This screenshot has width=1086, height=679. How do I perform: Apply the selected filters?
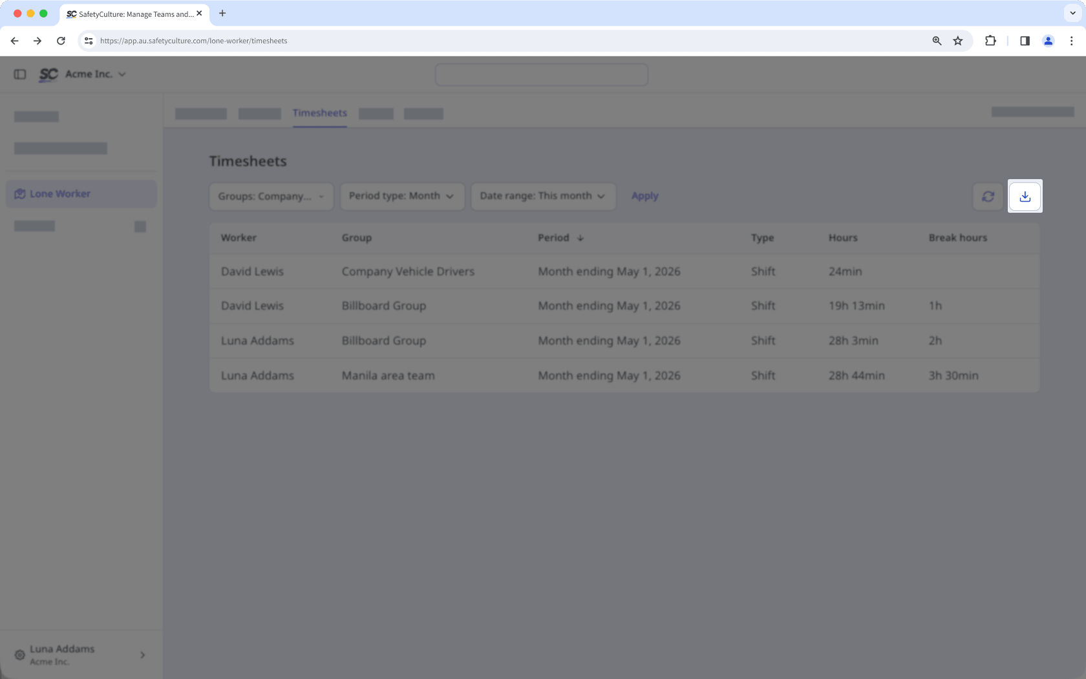click(644, 196)
